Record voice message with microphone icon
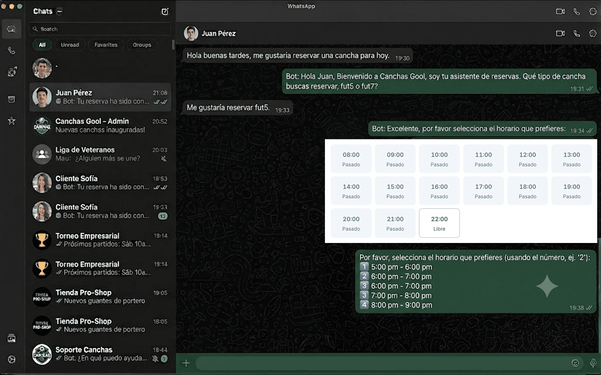Image resolution: width=601 pixels, height=375 pixels. tap(593, 363)
